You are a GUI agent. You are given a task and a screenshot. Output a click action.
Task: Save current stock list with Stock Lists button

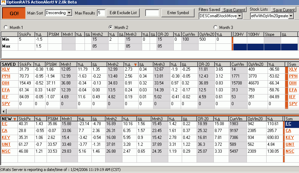(283, 10)
